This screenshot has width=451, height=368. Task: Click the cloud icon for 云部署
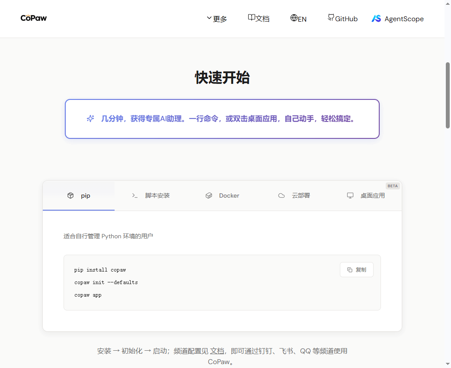[x=281, y=196]
